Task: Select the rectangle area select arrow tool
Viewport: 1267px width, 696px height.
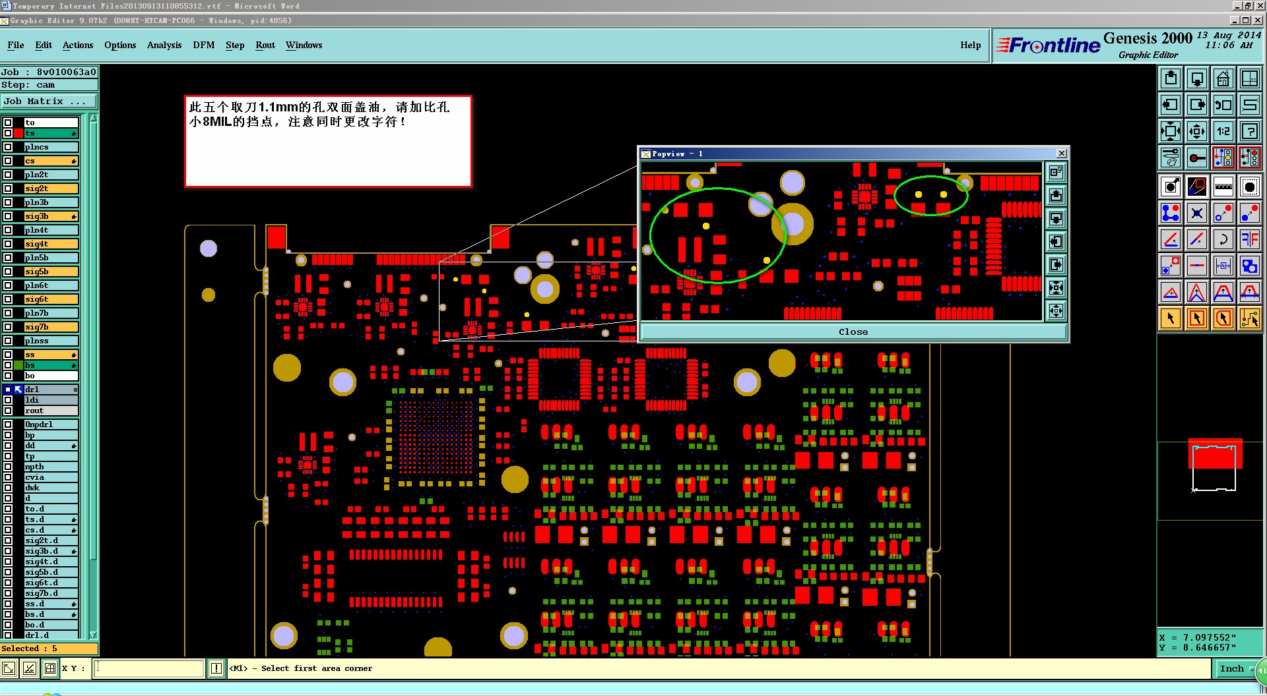Action: (x=1197, y=319)
